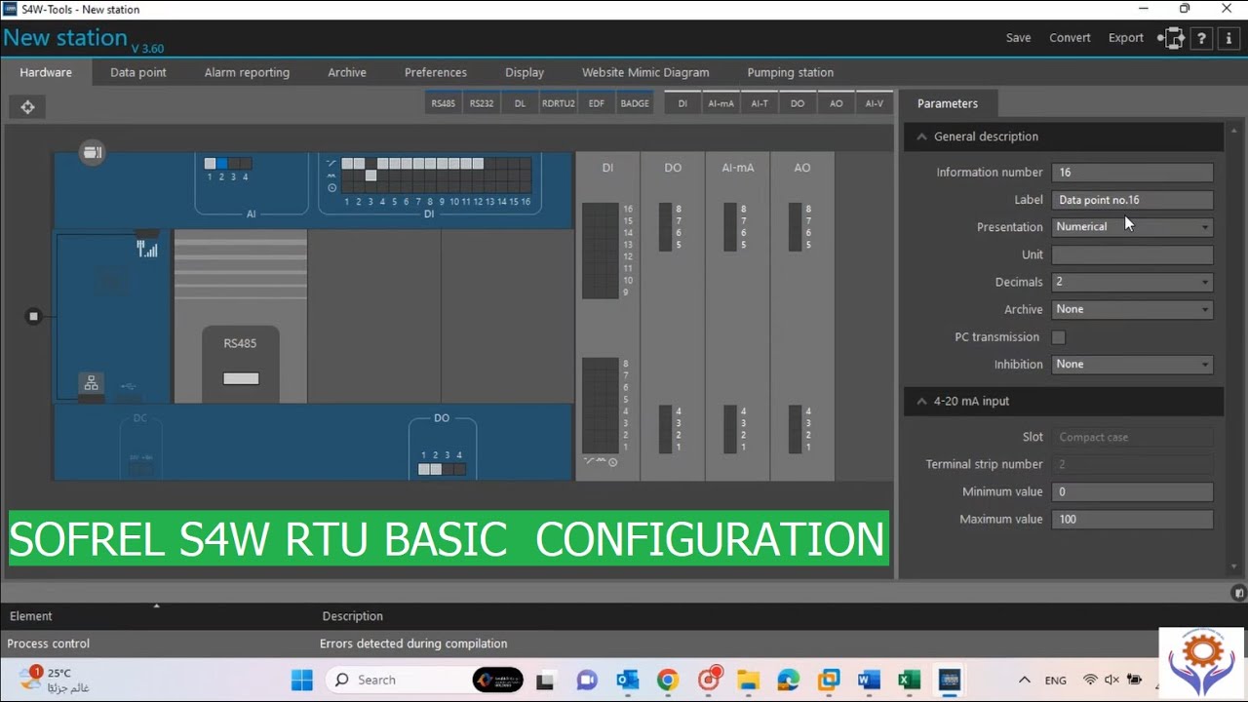Open the Archive dropdown
Image resolution: width=1248 pixels, height=702 pixels.
click(x=1132, y=309)
